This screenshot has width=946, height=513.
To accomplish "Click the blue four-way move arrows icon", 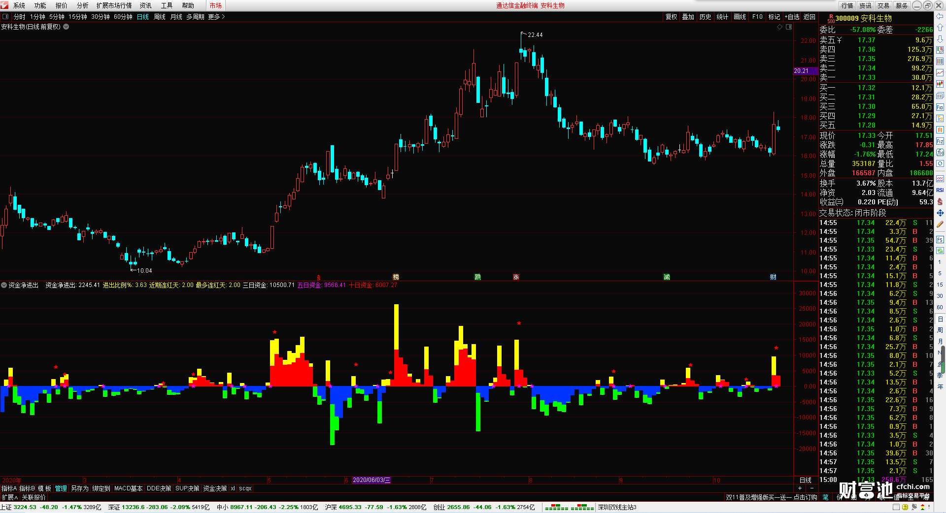I will (x=940, y=213).
